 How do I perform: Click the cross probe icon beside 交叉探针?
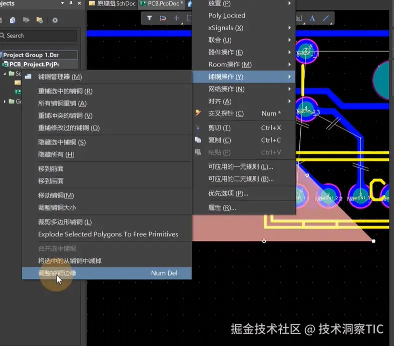tap(198, 113)
